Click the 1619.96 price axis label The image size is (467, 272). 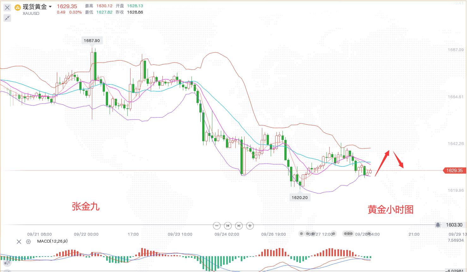(x=456, y=190)
